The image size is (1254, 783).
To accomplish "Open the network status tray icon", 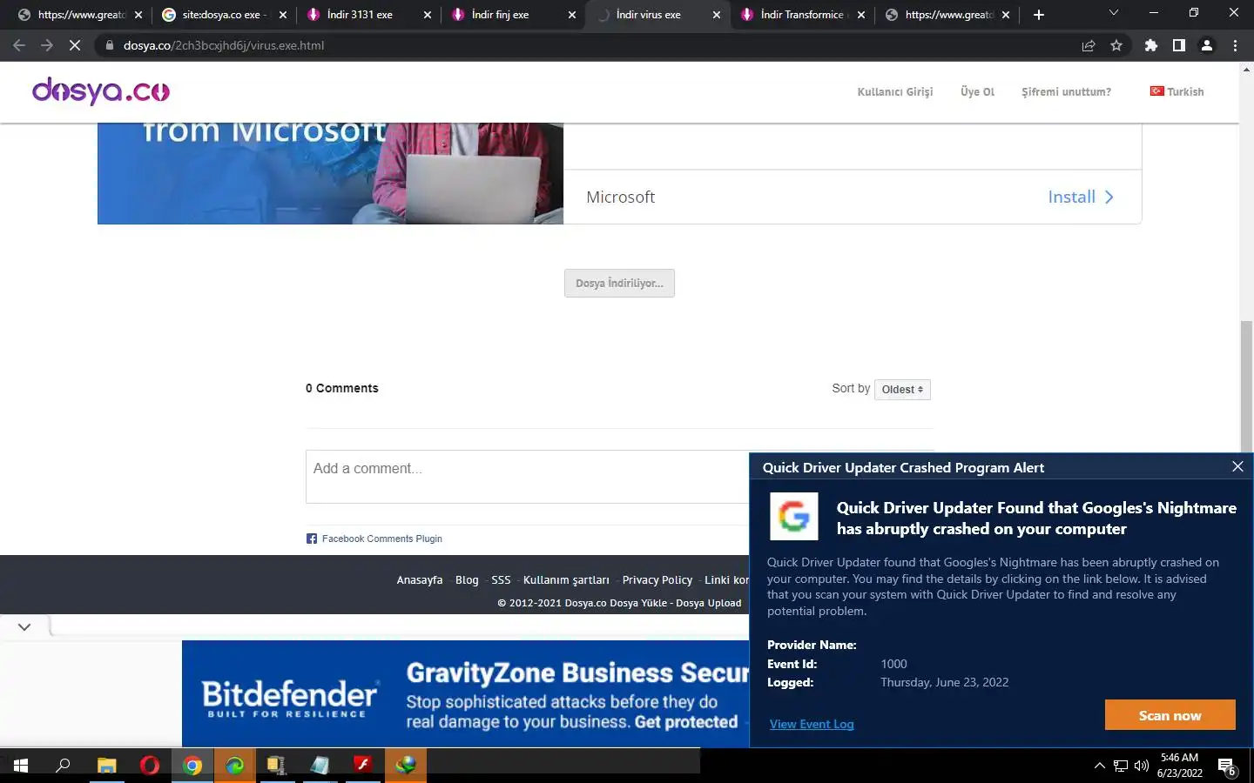I will pos(1121,766).
